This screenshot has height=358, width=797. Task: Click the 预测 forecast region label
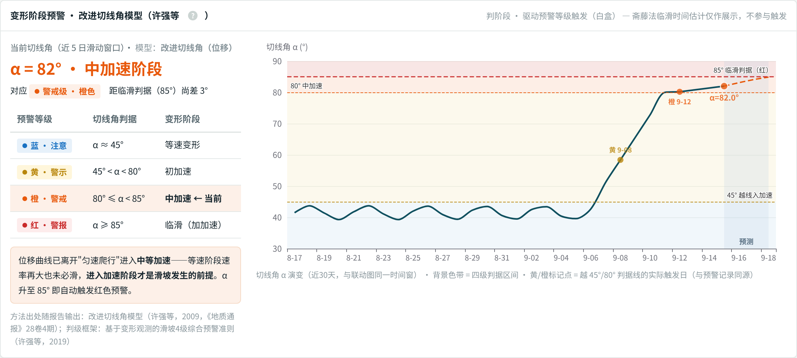746,241
